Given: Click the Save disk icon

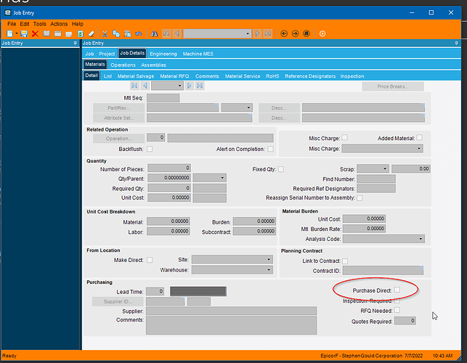Looking at the screenshot, I should [x=24, y=33].
